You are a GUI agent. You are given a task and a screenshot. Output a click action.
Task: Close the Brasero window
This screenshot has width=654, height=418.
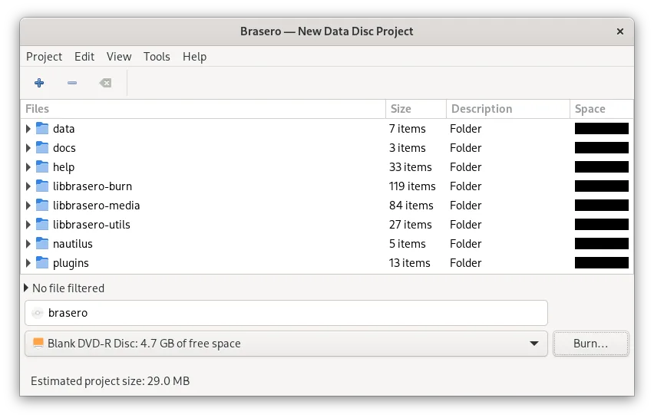[620, 31]
